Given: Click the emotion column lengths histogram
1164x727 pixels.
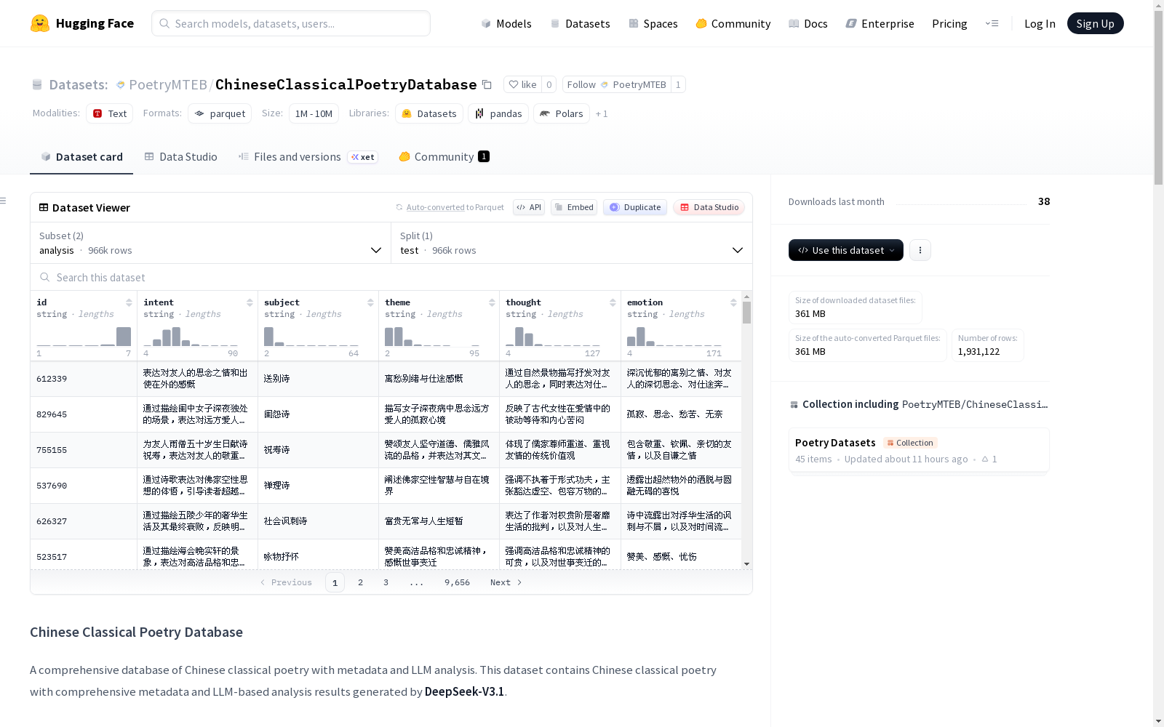Looking at the screenshot, I should coord(674,337).
